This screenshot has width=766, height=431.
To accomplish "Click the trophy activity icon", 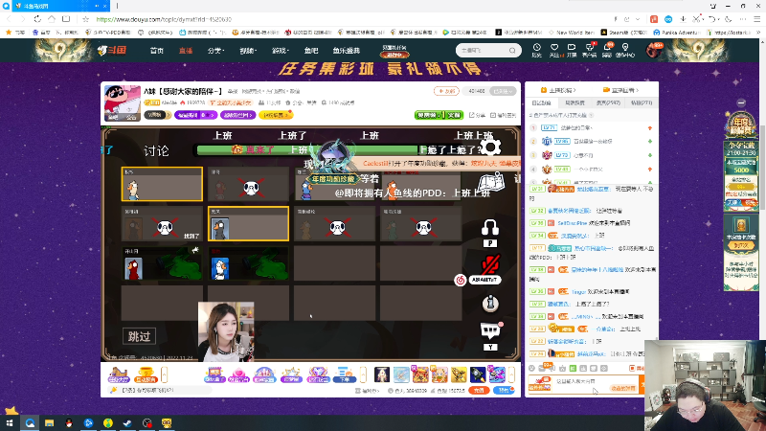I will (146, 374).
